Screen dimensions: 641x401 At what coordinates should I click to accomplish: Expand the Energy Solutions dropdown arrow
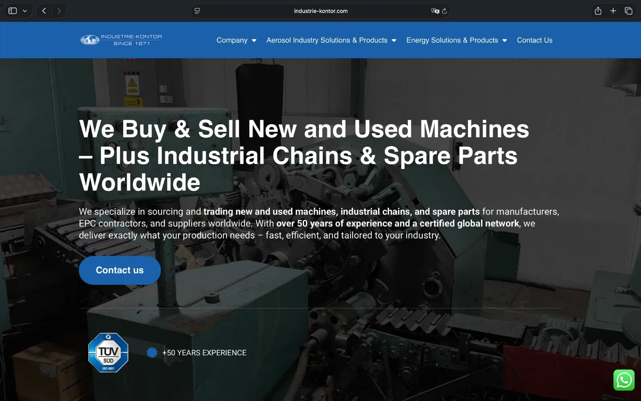(x=504, y=41)
